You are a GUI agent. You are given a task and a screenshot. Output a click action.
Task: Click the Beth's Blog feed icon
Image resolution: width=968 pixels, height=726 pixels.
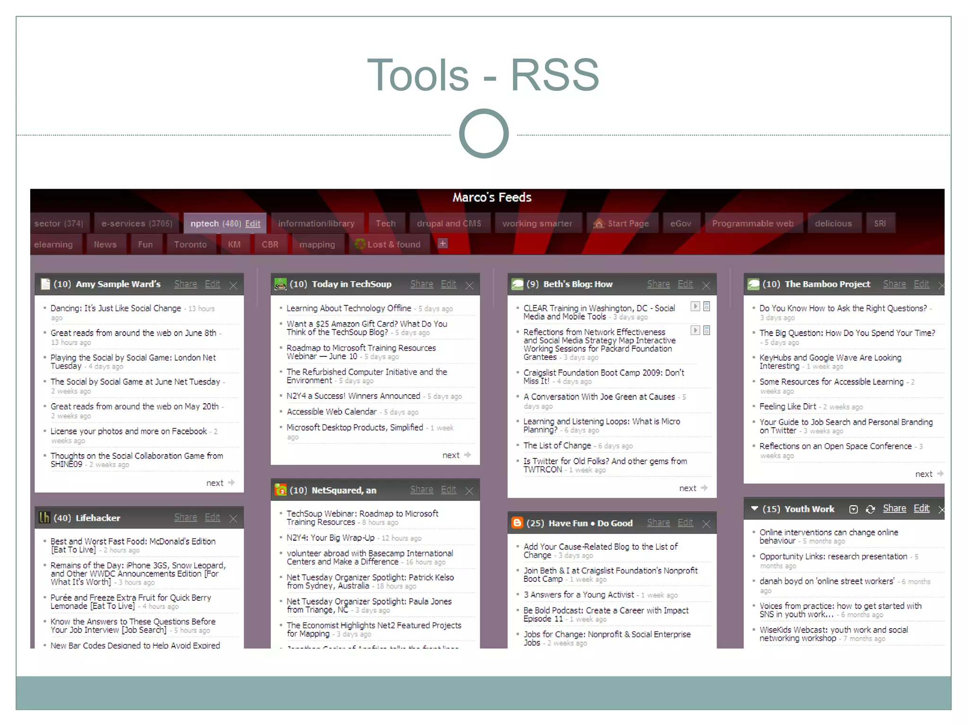tap(518, 284)
